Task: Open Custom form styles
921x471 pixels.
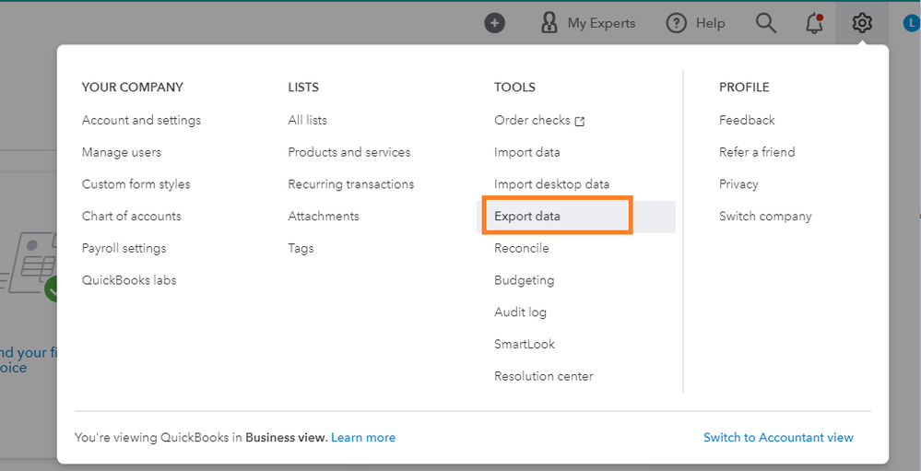Action: point(136,183)
